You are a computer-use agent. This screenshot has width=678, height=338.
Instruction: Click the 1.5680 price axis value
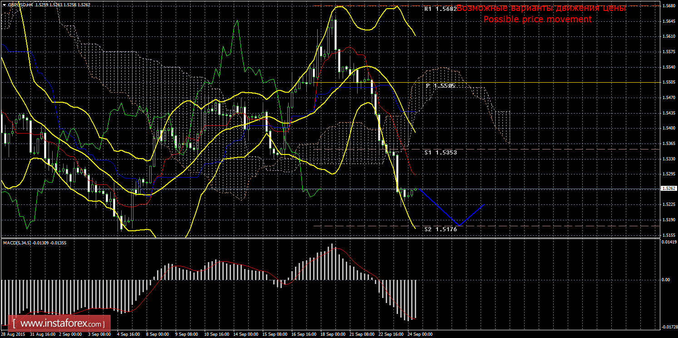pyautogui.click(x=668, y=6)
